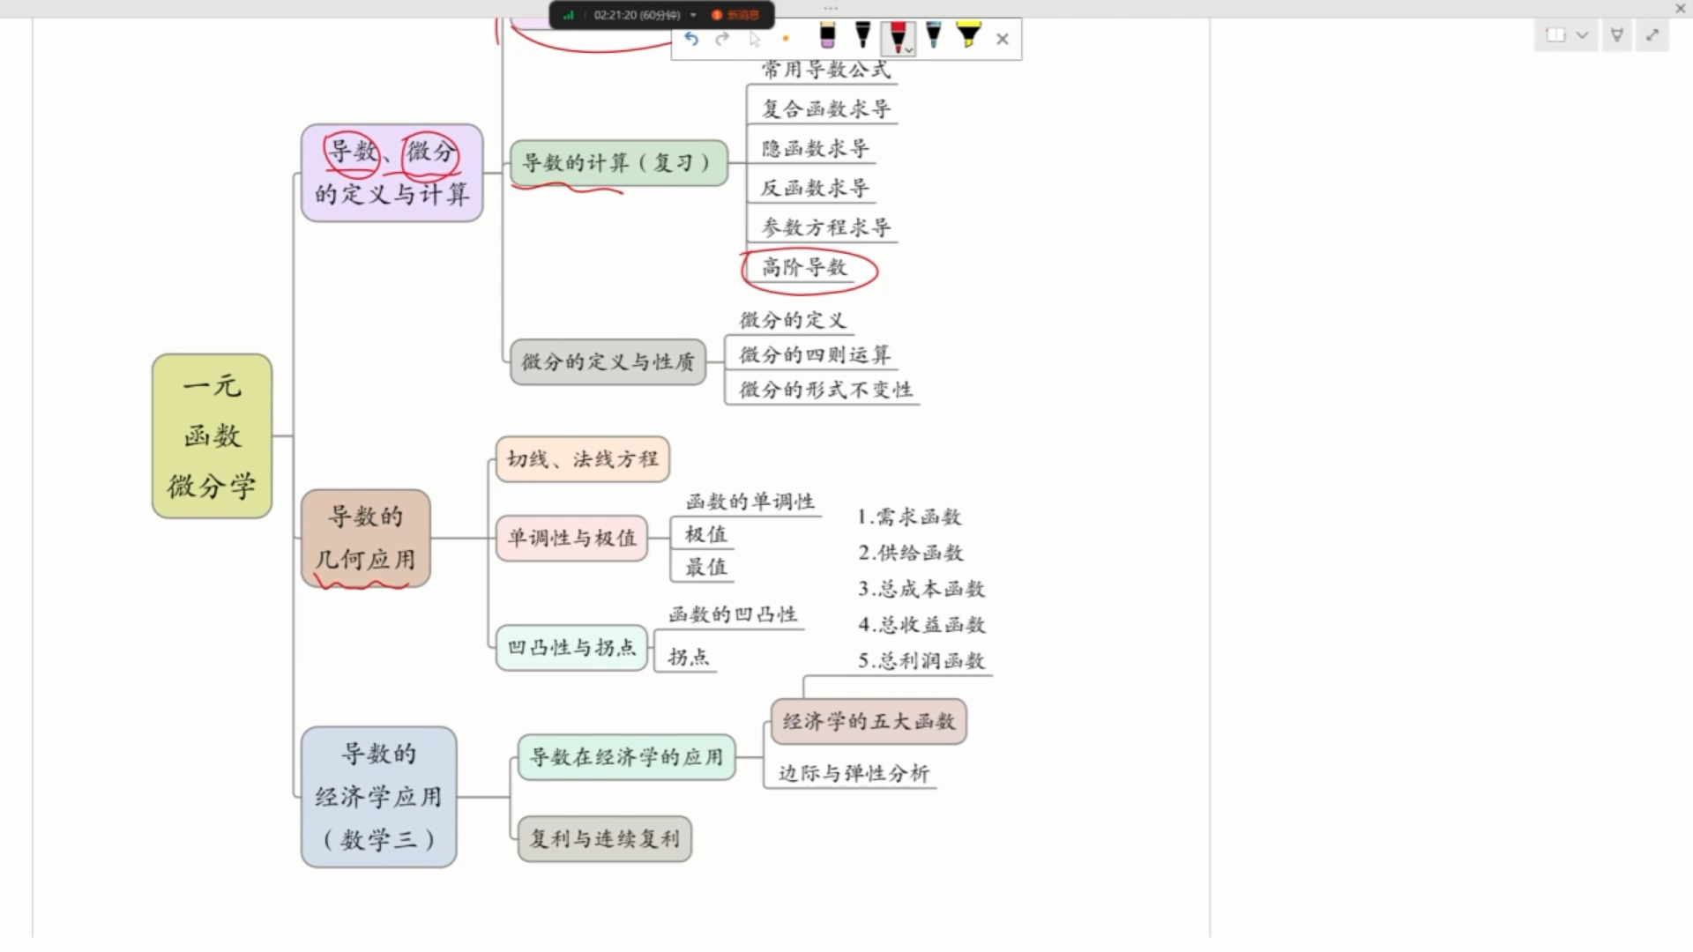Click the gray node 微分的定义与性质
Screen dimensions: 1693x952
click(x=608, y=361)
